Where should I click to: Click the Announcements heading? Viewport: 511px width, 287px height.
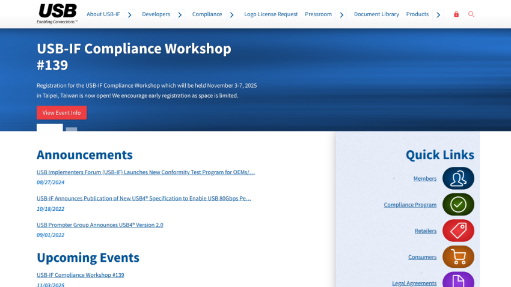(x=84, y=155)
